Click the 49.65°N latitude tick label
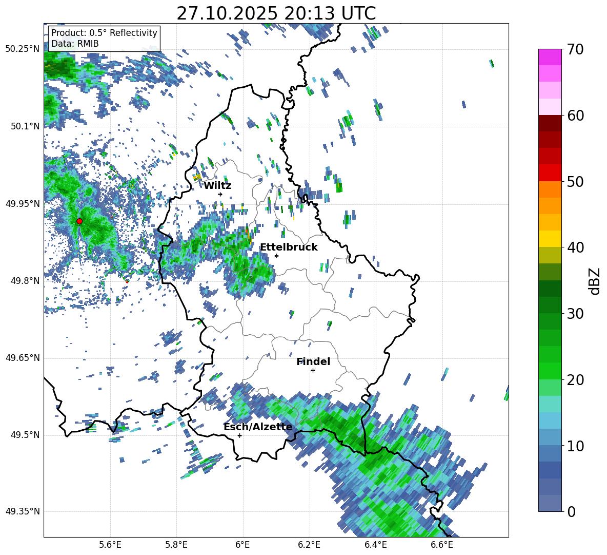Viewport: 607px width, 555px height. coord(23,358)
